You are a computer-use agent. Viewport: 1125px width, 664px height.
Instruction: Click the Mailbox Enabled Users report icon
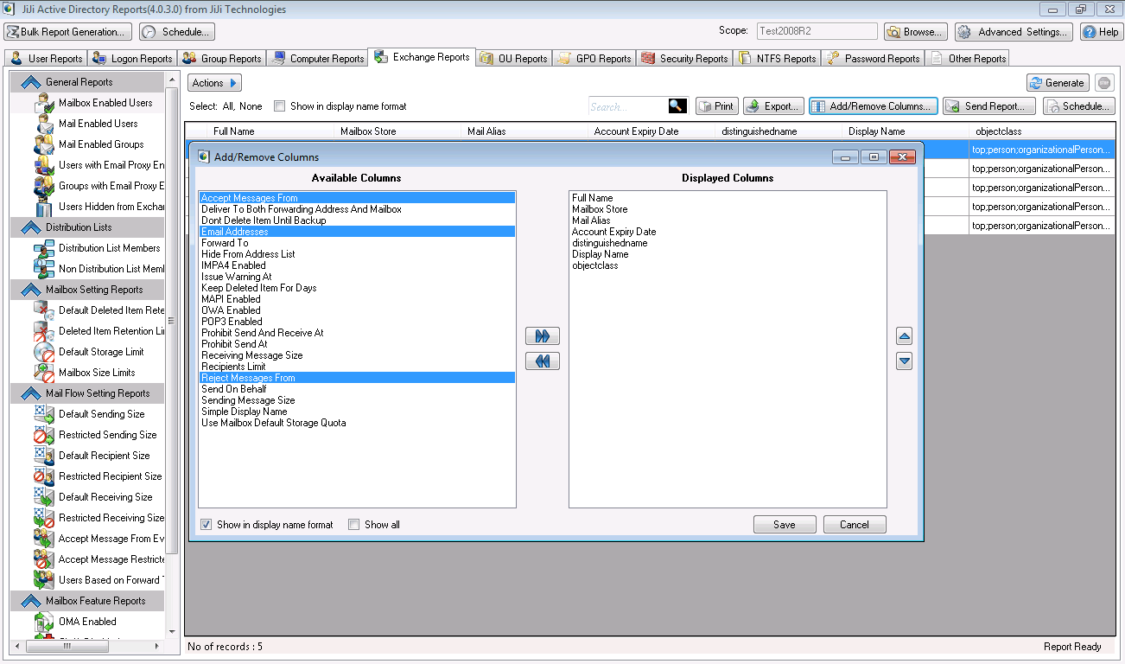(x=45, y=103)
